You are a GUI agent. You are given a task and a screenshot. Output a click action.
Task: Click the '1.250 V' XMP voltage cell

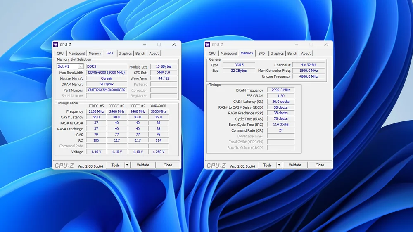click(158, 152)
